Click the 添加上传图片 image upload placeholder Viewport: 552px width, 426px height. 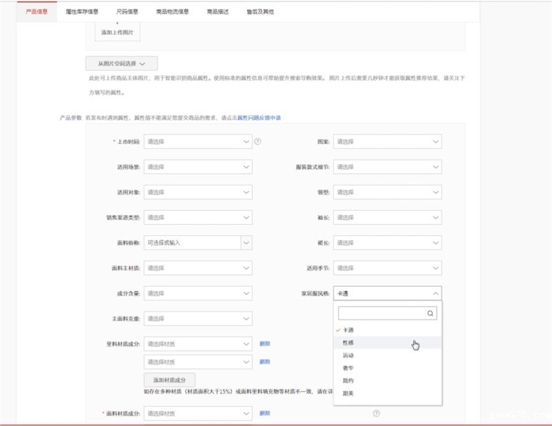point(115,30)
